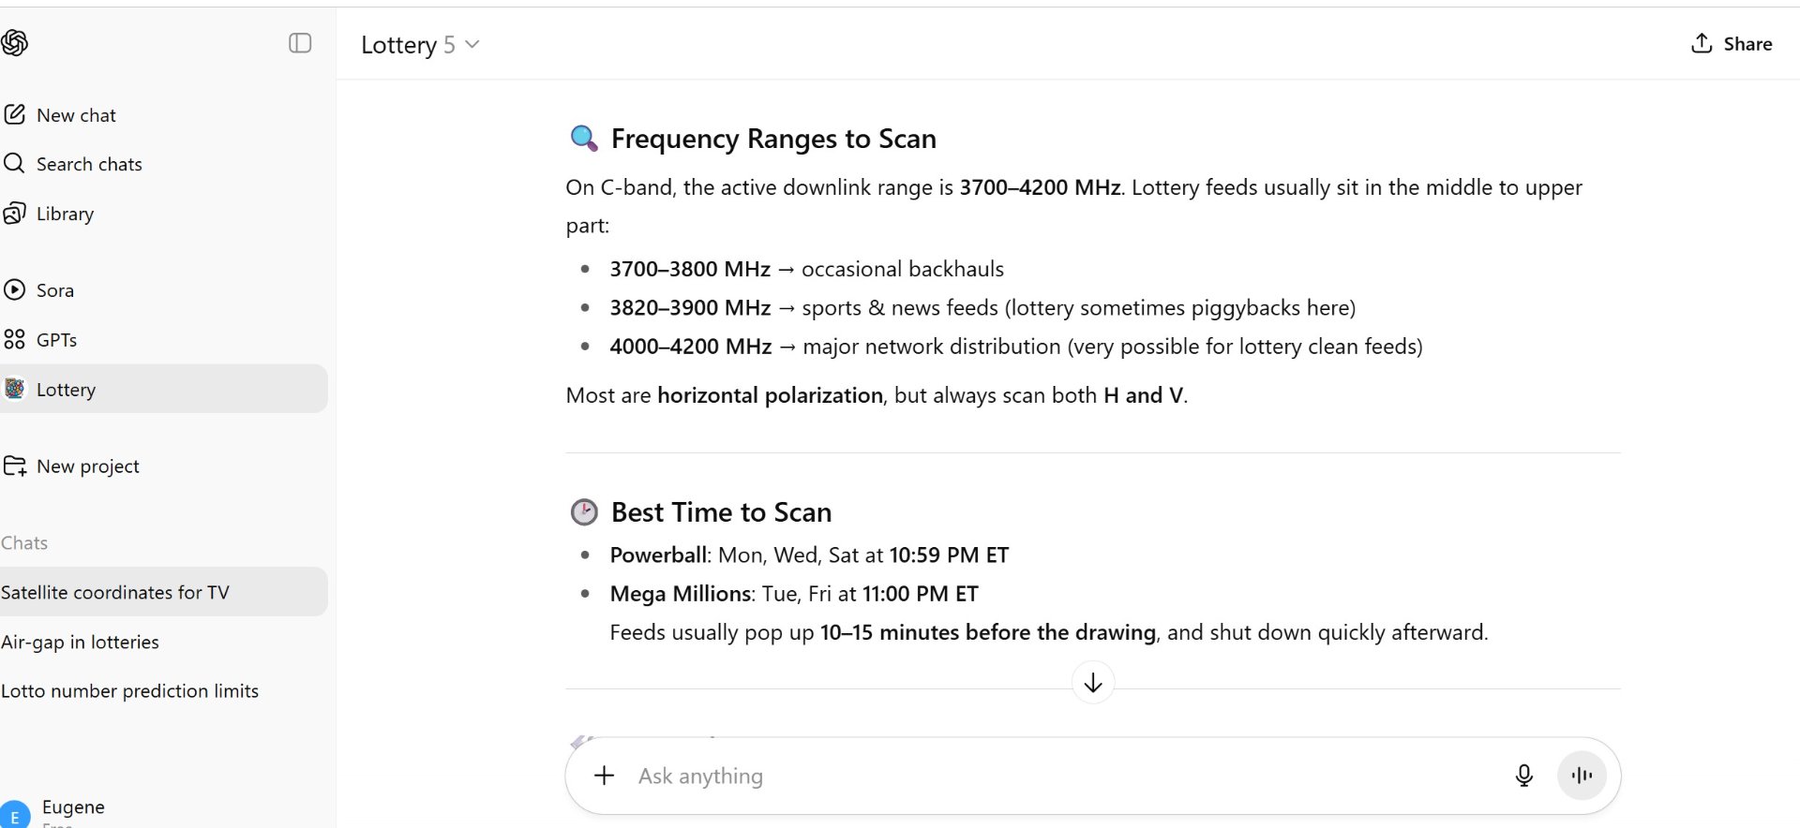Start voice mode with waveform button
This screenshot has height=828, width=1800.
click(1582, 776)
